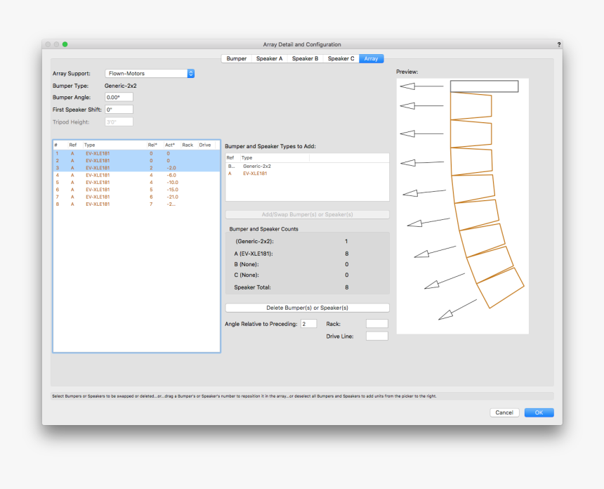Click the help question mark icon
604x489 pixels.
click(560, 44)
